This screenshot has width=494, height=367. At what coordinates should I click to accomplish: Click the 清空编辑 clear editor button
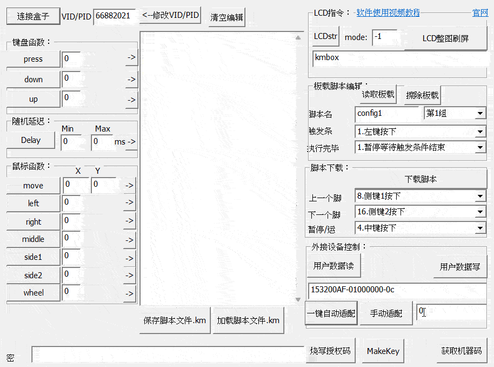[227, 17]
